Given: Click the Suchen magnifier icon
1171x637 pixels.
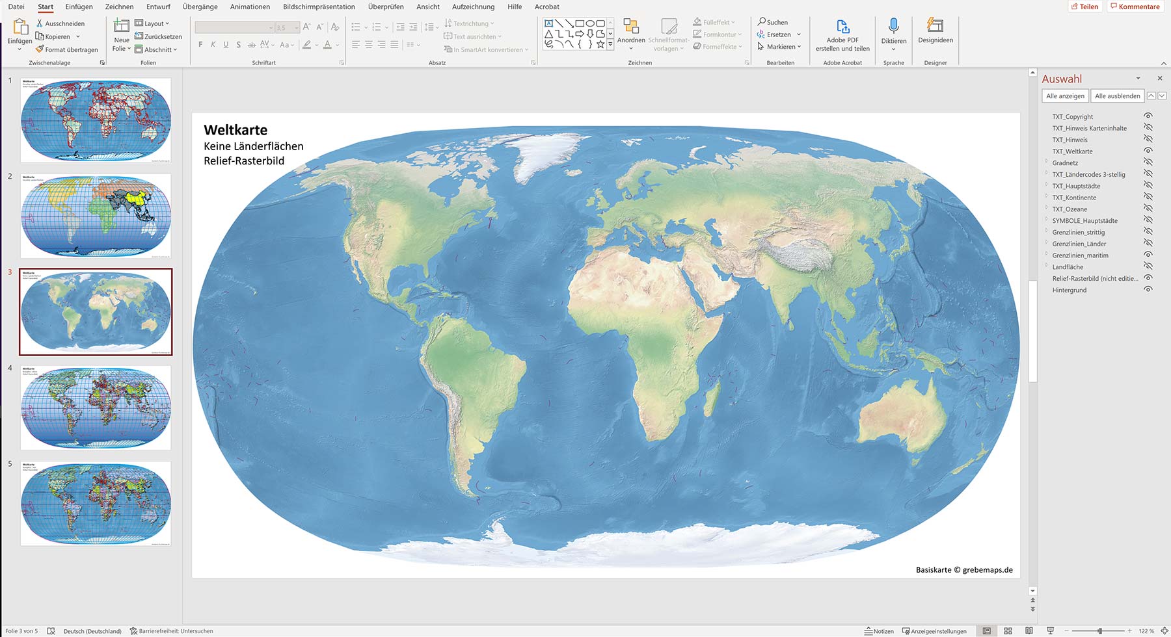Looking at the screenshot, I should [760, 21].
